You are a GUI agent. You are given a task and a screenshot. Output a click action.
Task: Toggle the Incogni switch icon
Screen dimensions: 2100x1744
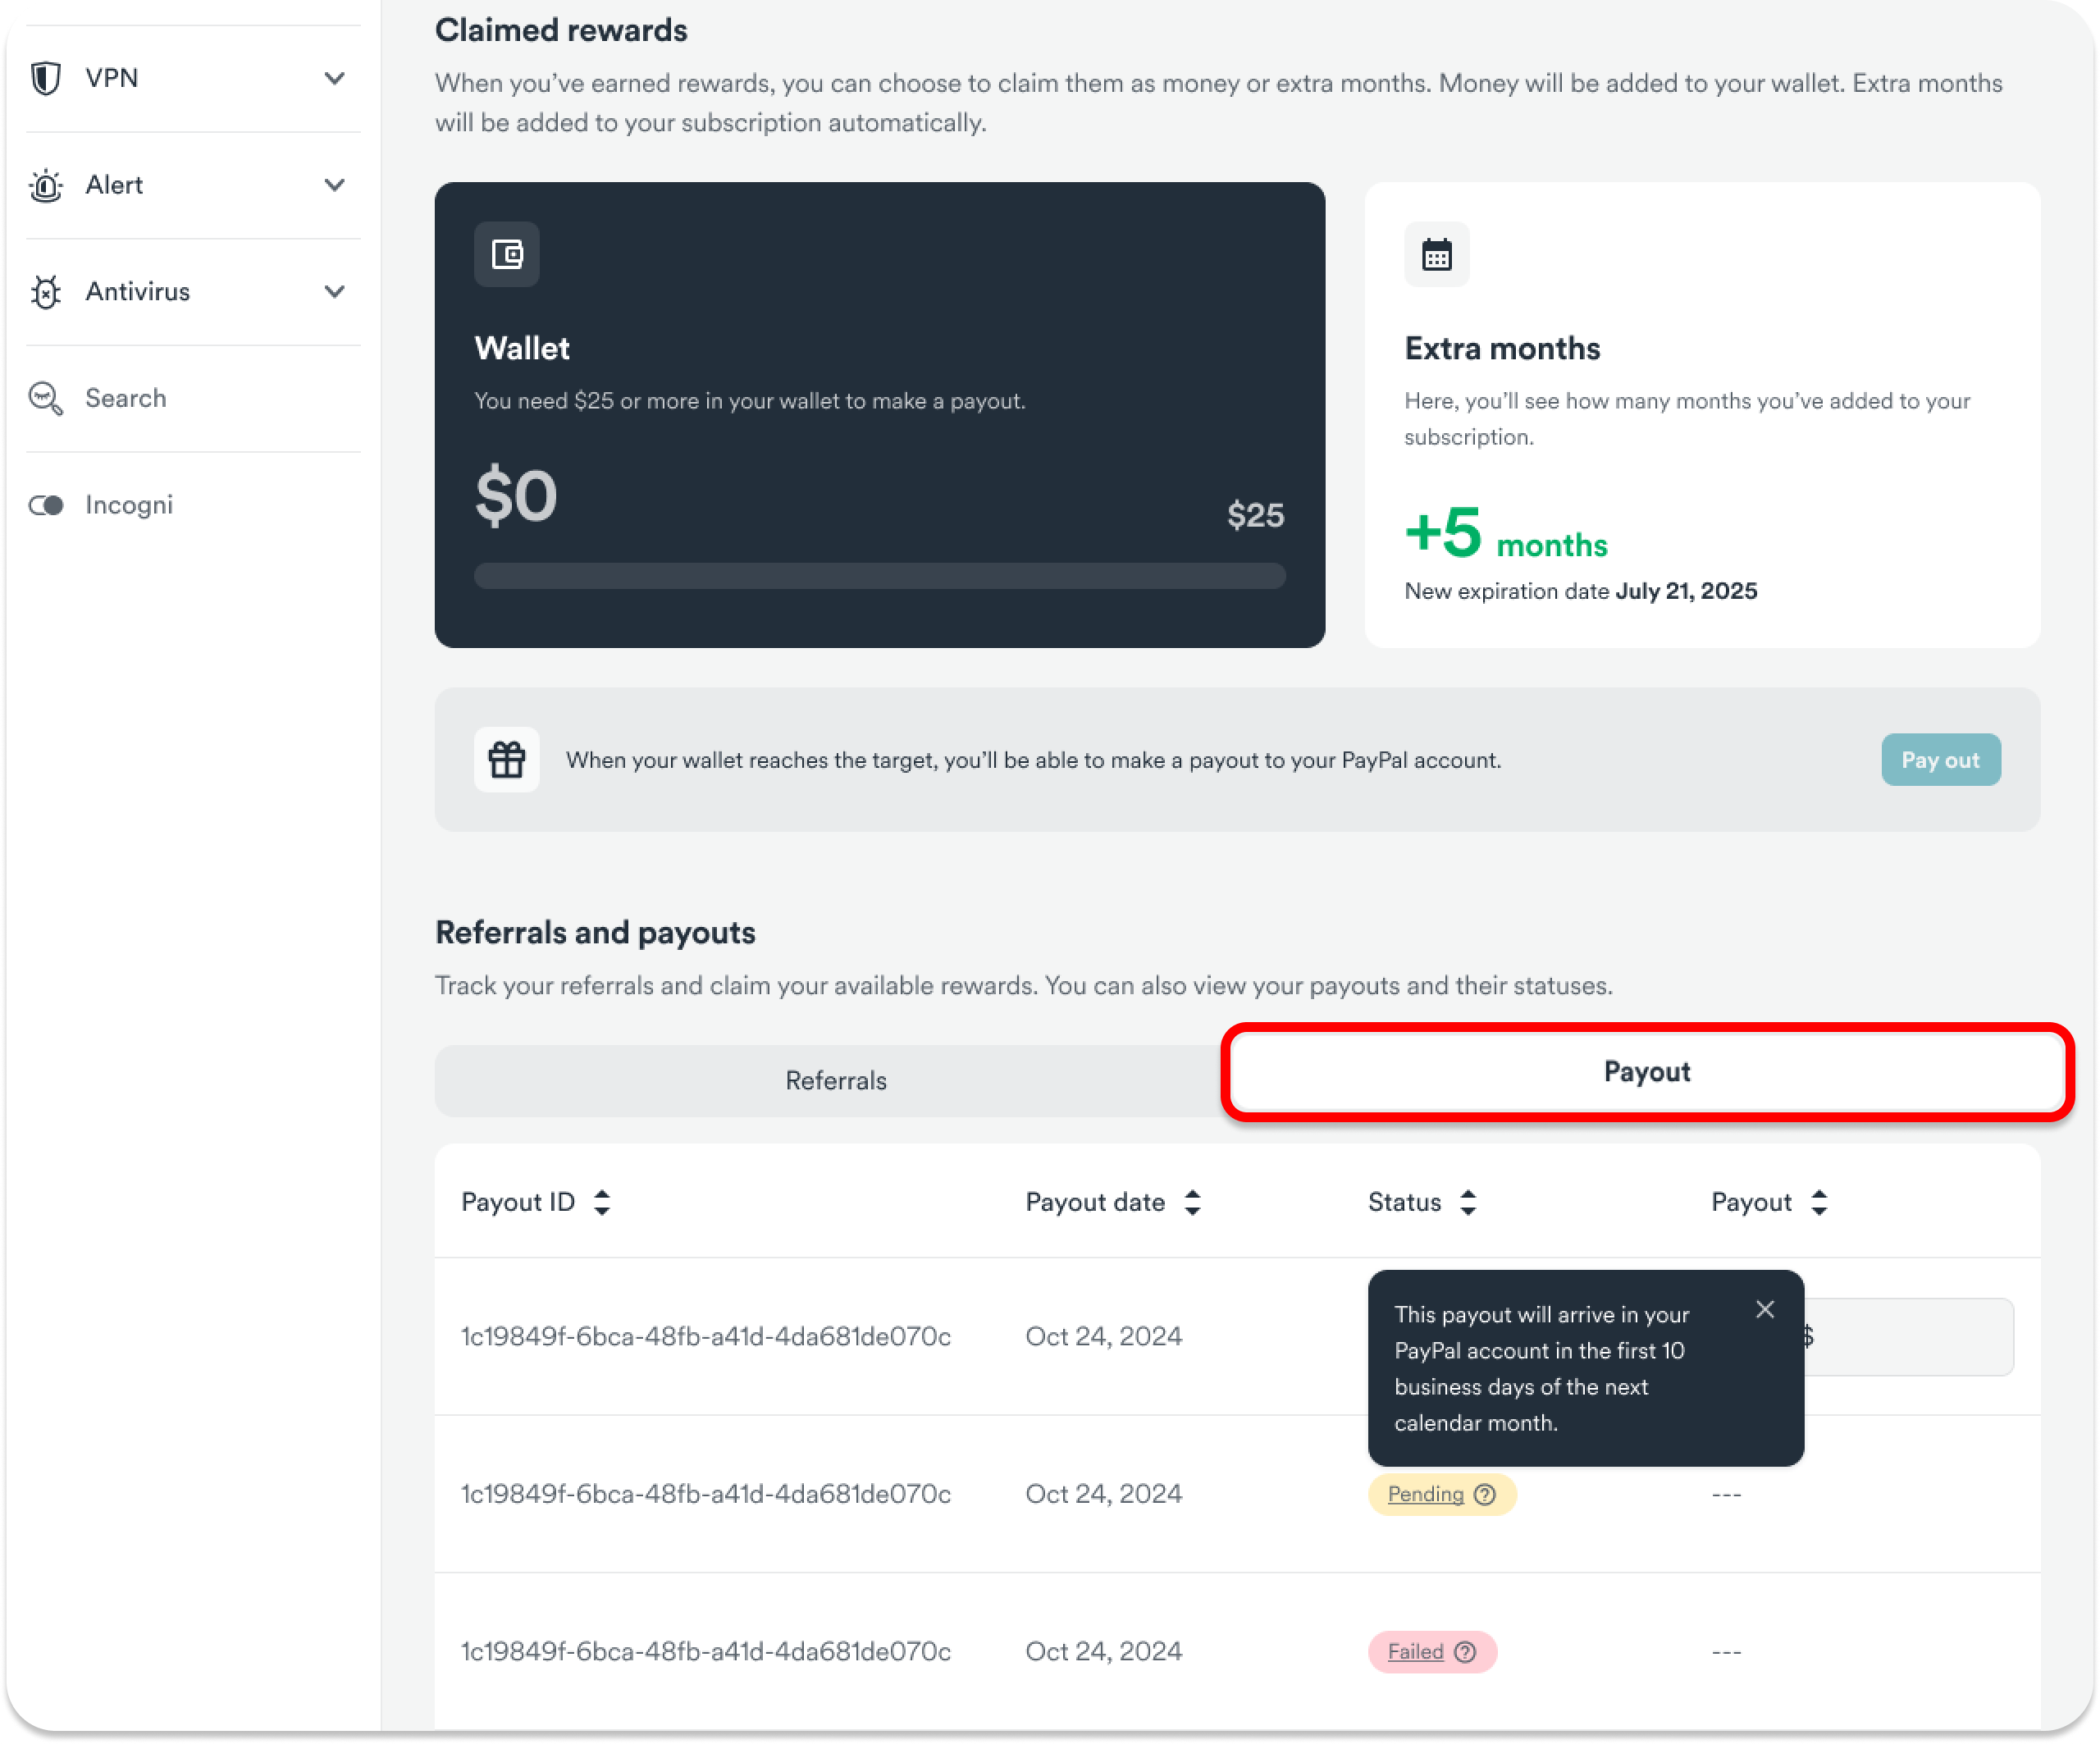tap(46, 505)
